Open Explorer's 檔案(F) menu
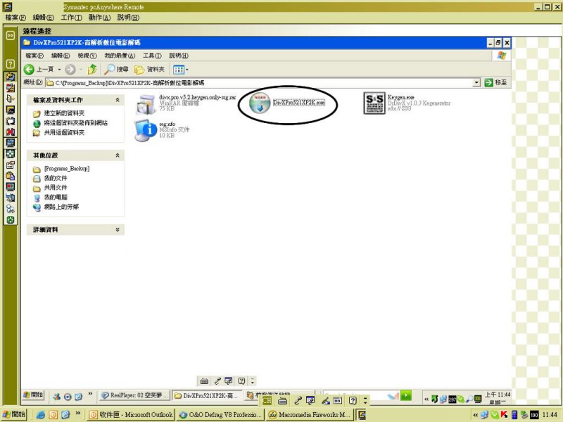The height and width of the screenshot is (422, 563). click(34, 56)
